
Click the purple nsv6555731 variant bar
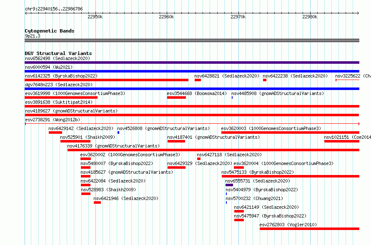coord(229,185)
